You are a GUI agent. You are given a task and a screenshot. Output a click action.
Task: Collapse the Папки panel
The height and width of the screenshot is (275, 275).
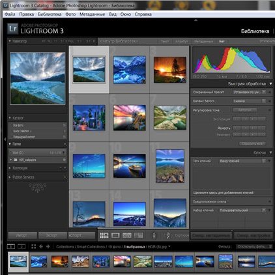(x=10, y=144)
